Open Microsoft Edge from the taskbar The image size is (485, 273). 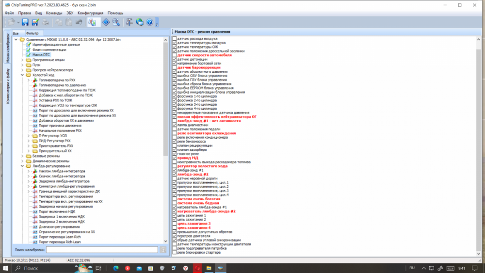tap(116, 268)
